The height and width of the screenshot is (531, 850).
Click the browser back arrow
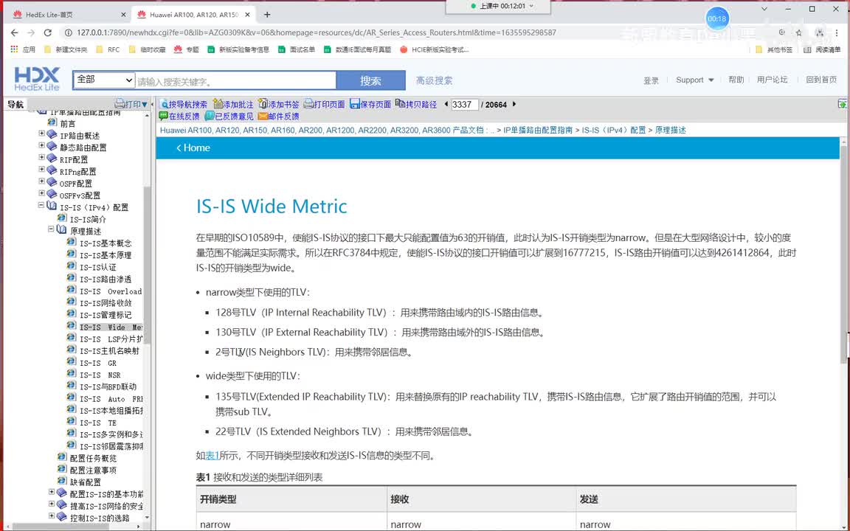[14, 32]
